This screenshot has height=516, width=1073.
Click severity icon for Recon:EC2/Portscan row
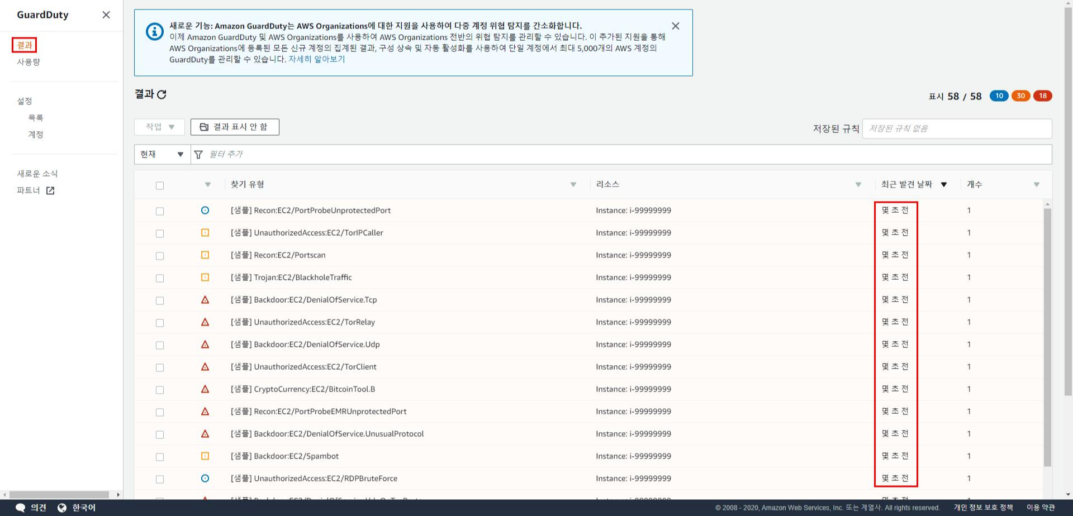click(x=205, y=255)
